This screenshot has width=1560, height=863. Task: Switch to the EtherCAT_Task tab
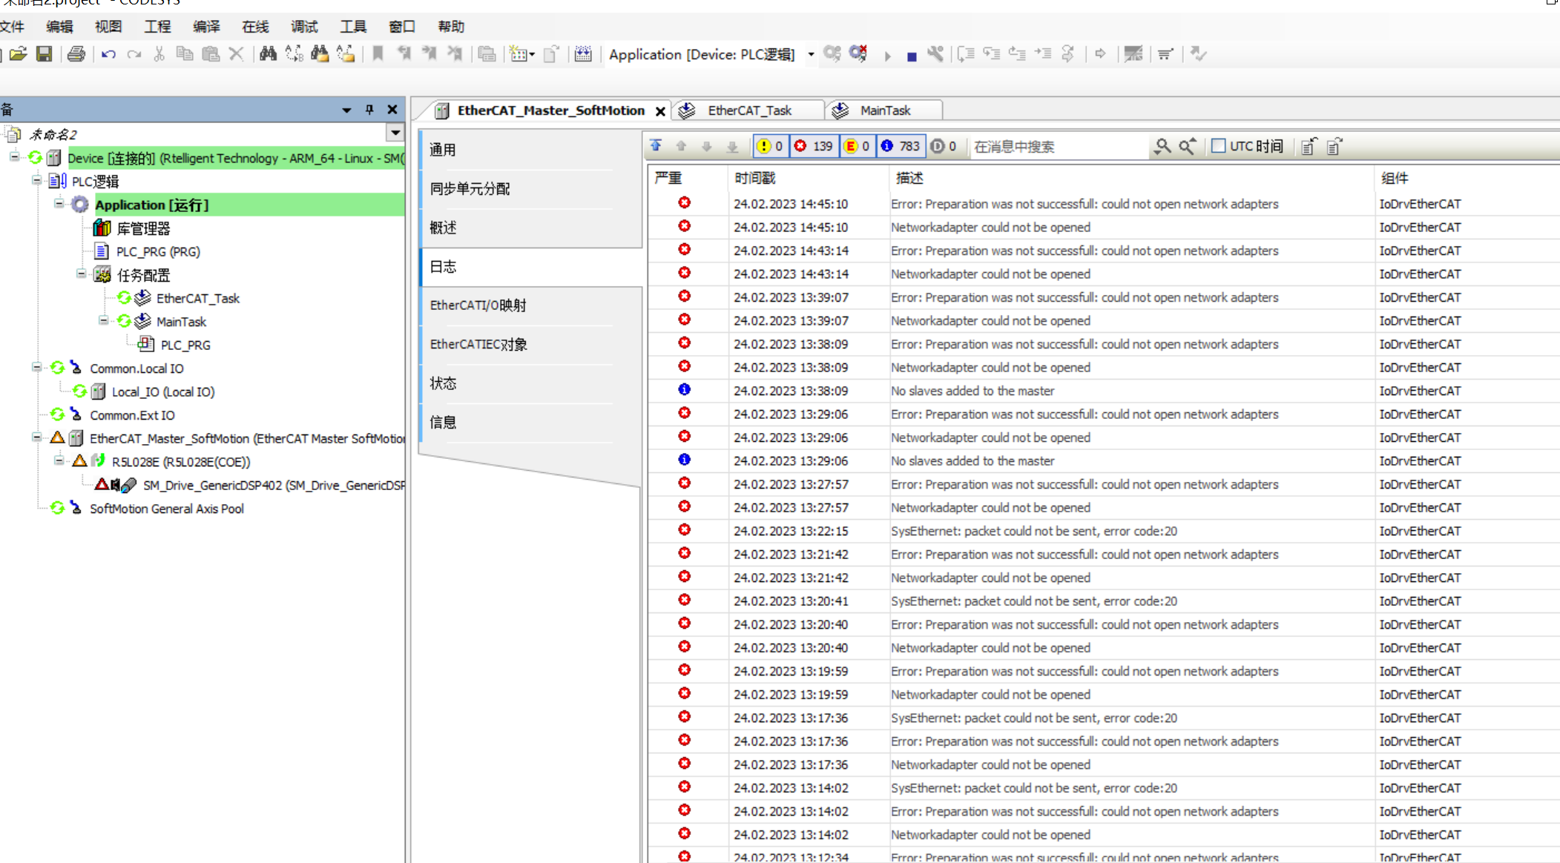pos(749,110)
